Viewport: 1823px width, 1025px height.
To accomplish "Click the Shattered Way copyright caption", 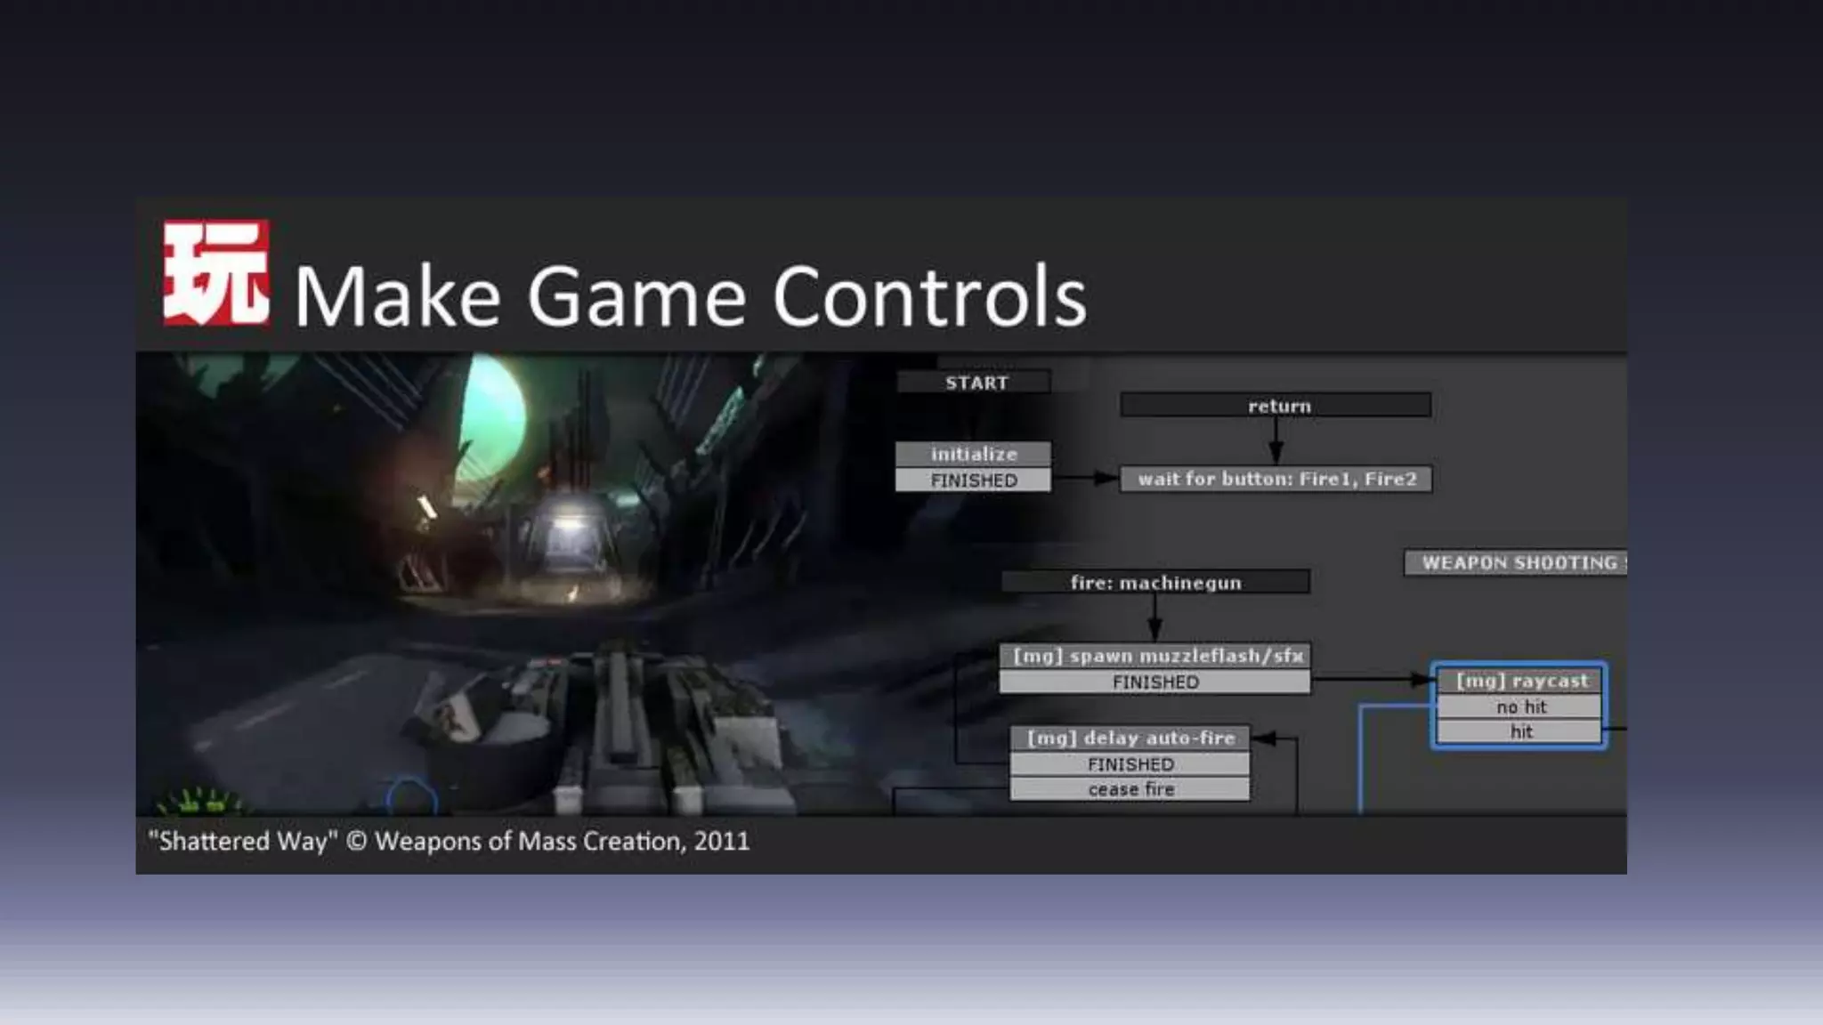I will coord(449,842).
